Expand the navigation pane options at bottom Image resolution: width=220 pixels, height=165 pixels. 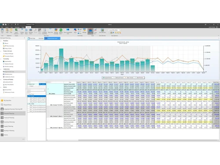click(23, 139)
